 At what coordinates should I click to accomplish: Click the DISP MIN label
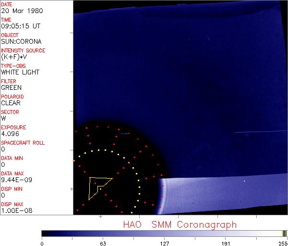point(12,189)
